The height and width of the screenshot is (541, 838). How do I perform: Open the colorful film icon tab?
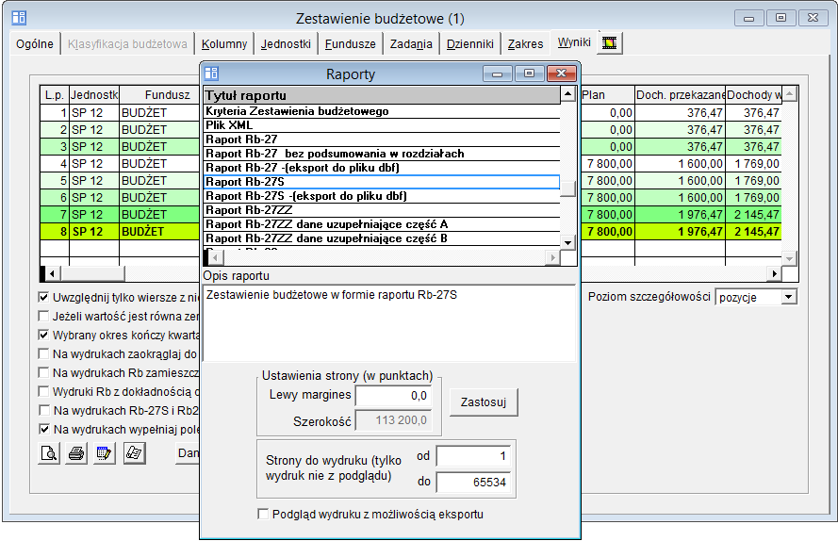(x=610, y=42)
